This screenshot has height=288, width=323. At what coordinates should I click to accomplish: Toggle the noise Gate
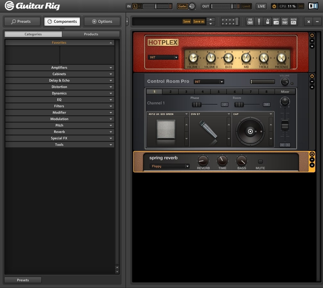click(x=182, y=6)
